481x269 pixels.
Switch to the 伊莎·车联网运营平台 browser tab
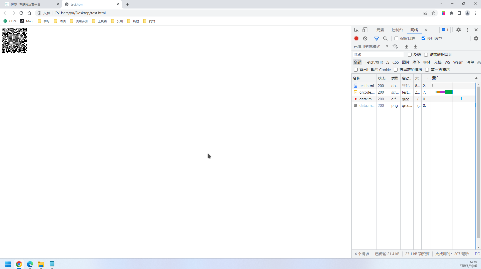click(31, 4)
